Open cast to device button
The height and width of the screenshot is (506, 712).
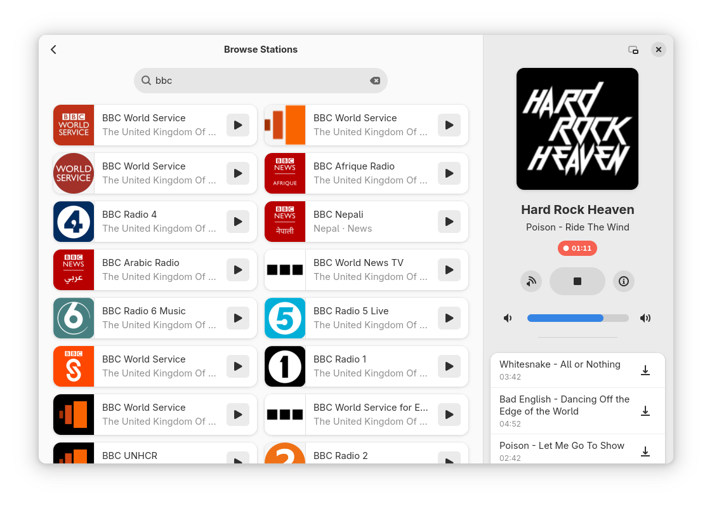tap(531, 281)
